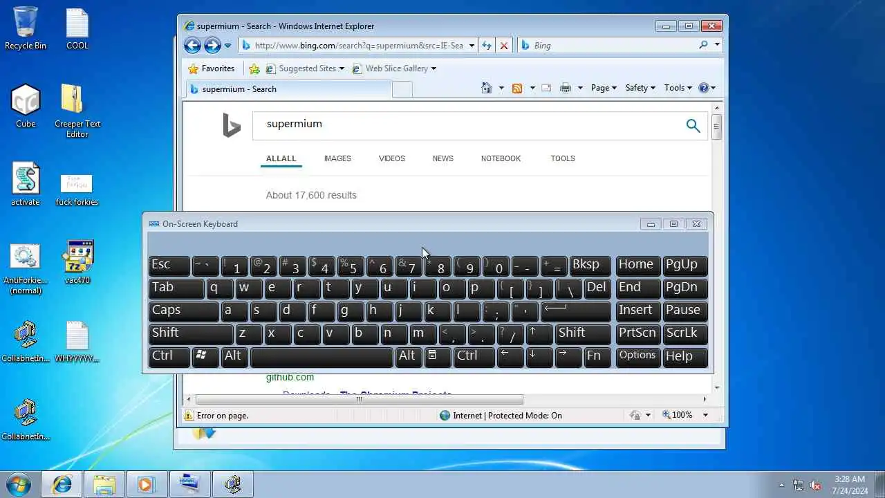Open Windows Media Player from the taskbar
This screenshot has width=885, height=498.
(147, 484)
